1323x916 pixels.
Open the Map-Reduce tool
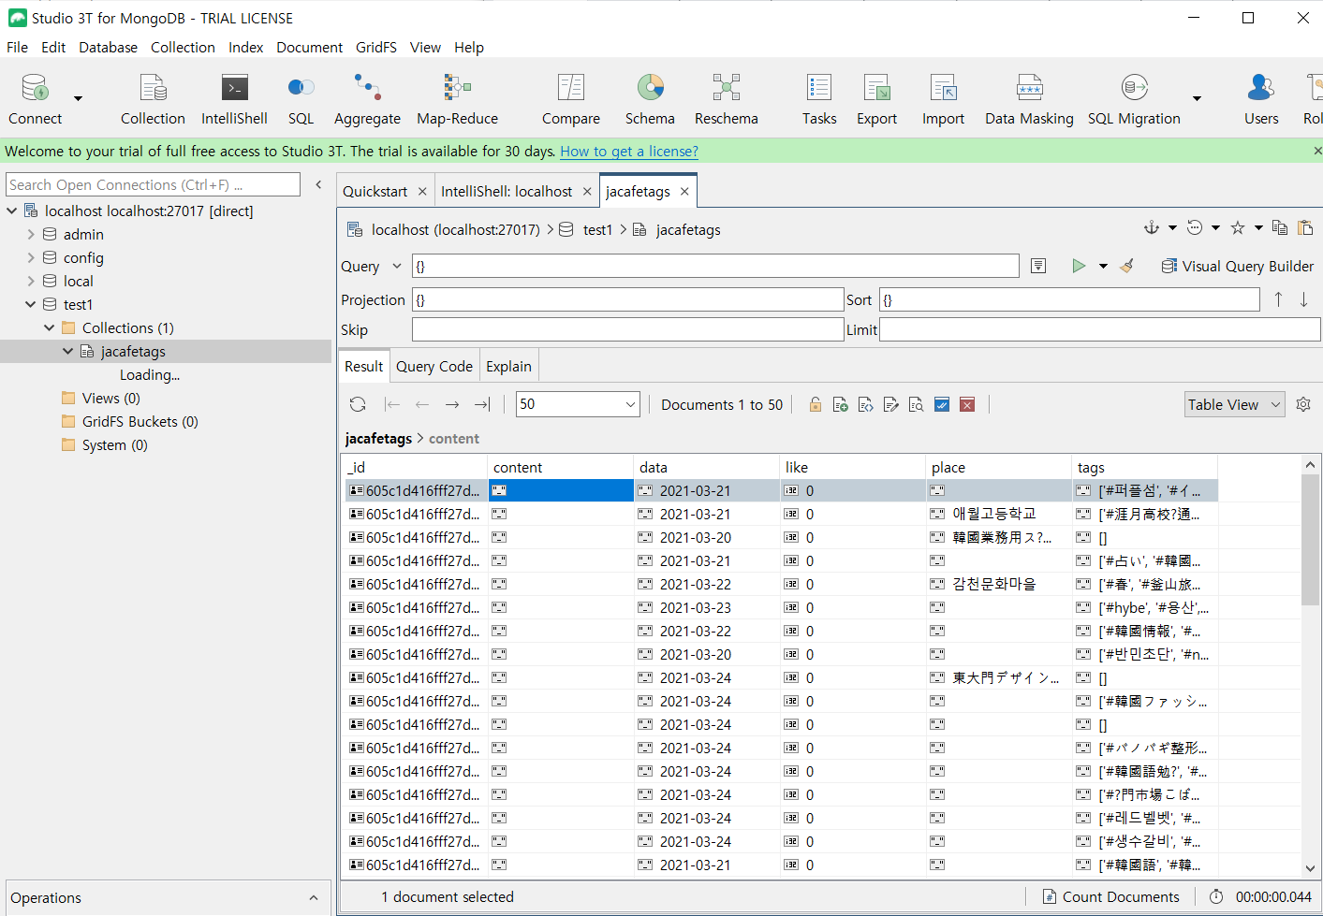pos(457,99)
